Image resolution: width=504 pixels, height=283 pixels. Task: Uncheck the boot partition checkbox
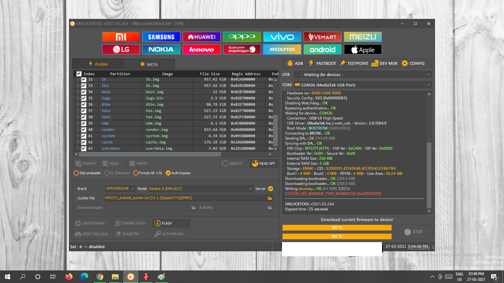click(84, 92)
